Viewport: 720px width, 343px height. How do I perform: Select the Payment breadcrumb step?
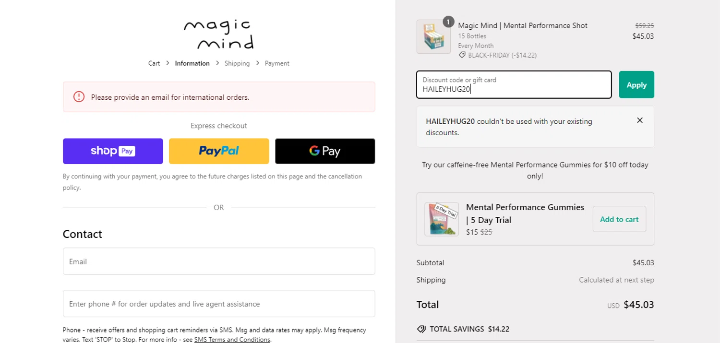277,63
